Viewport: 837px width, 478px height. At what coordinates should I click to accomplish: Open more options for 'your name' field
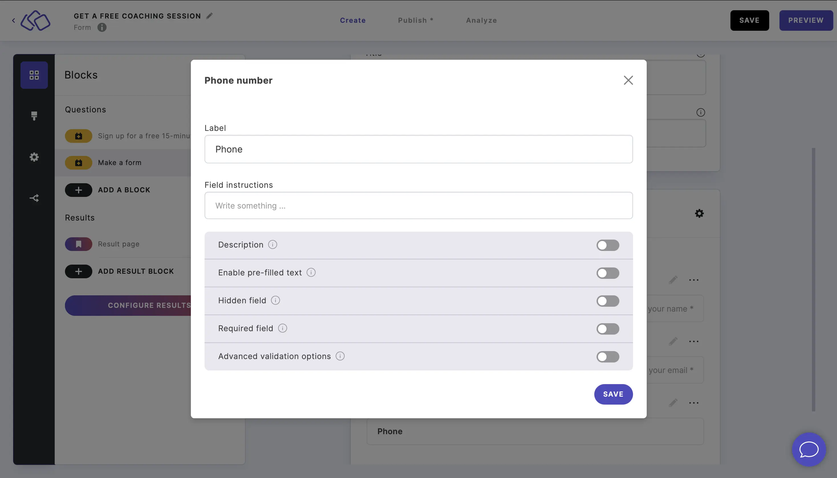click(x=694, y=280)
